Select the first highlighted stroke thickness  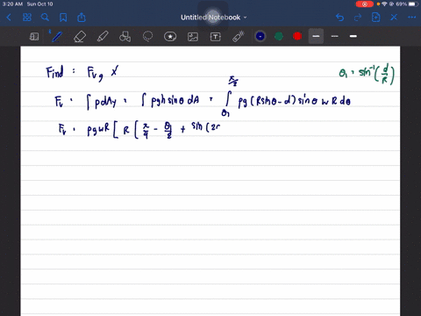[316, 36]
